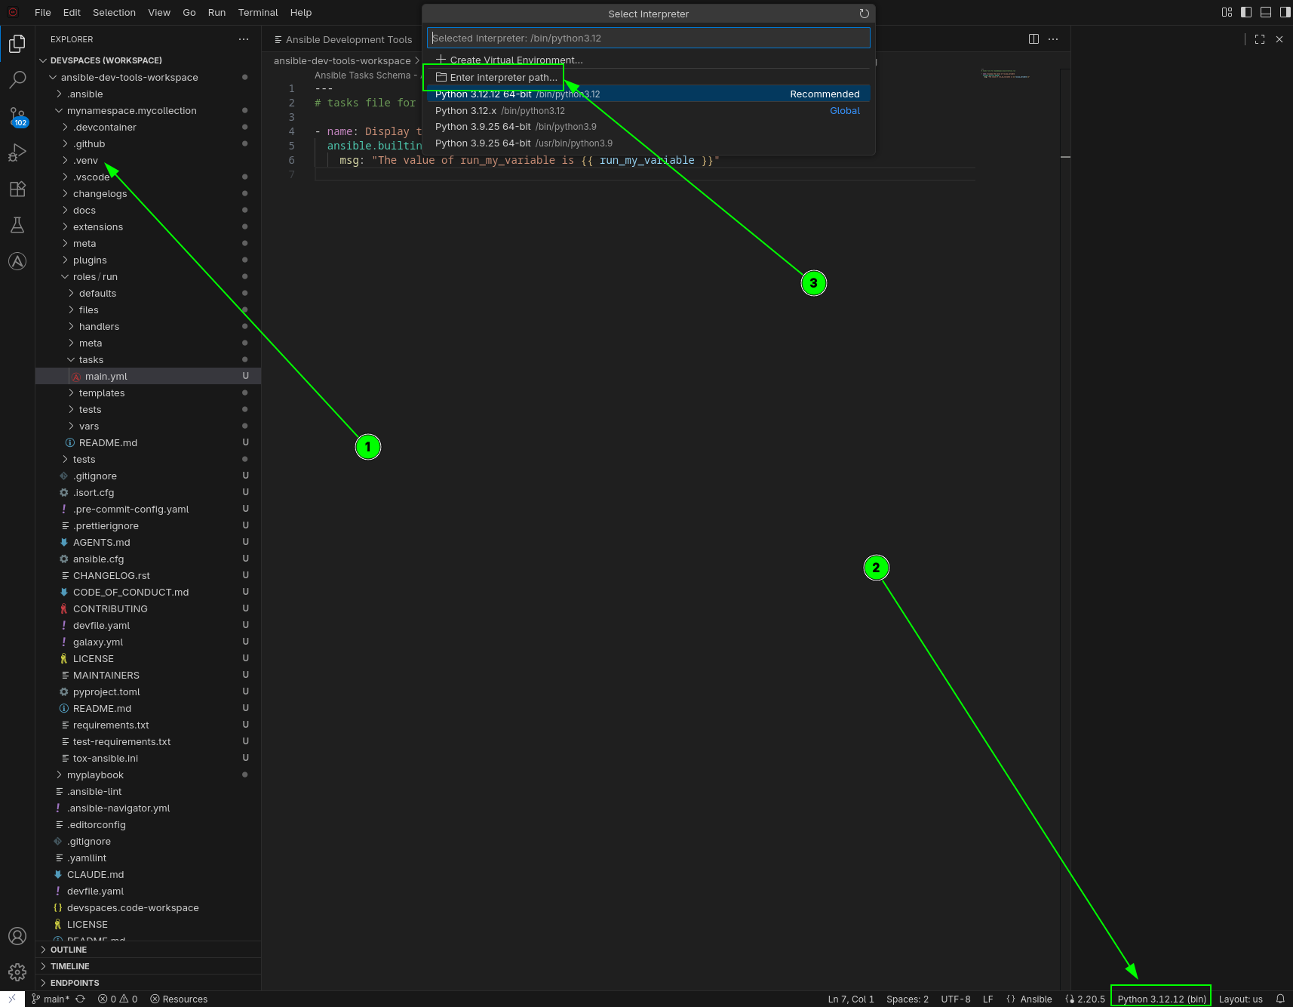Open the Selection menu
The height and width of the screenshot is (1007, 1293).
pyautogui.click(x=114, y=12)
